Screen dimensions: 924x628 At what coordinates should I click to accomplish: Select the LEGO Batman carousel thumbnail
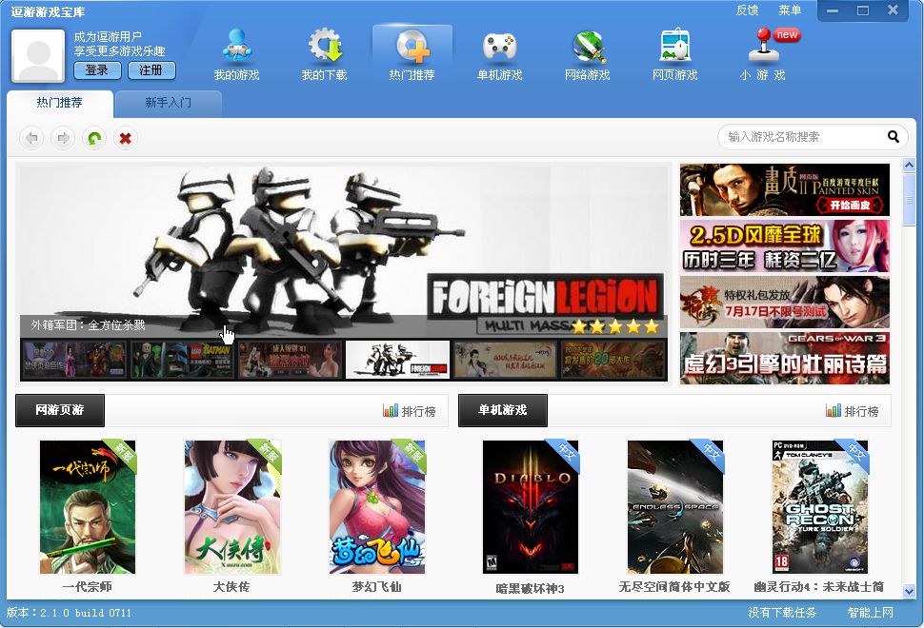(182, 360)
